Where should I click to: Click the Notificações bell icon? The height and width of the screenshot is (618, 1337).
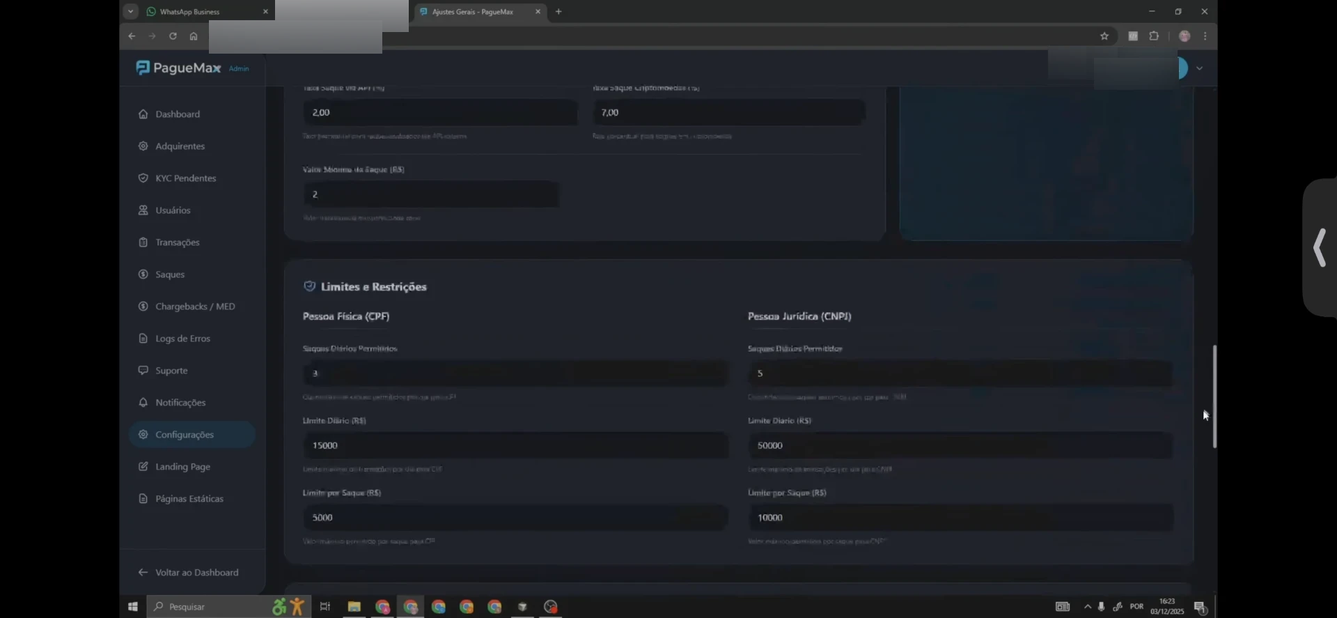[143, 403]
